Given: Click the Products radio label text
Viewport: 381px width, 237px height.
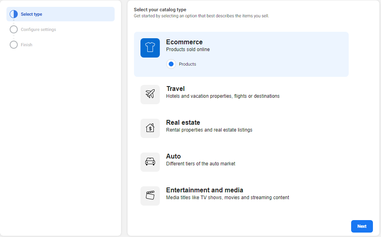Looking at the screenshot, I should pyautogui.click(x=187, y=64).
